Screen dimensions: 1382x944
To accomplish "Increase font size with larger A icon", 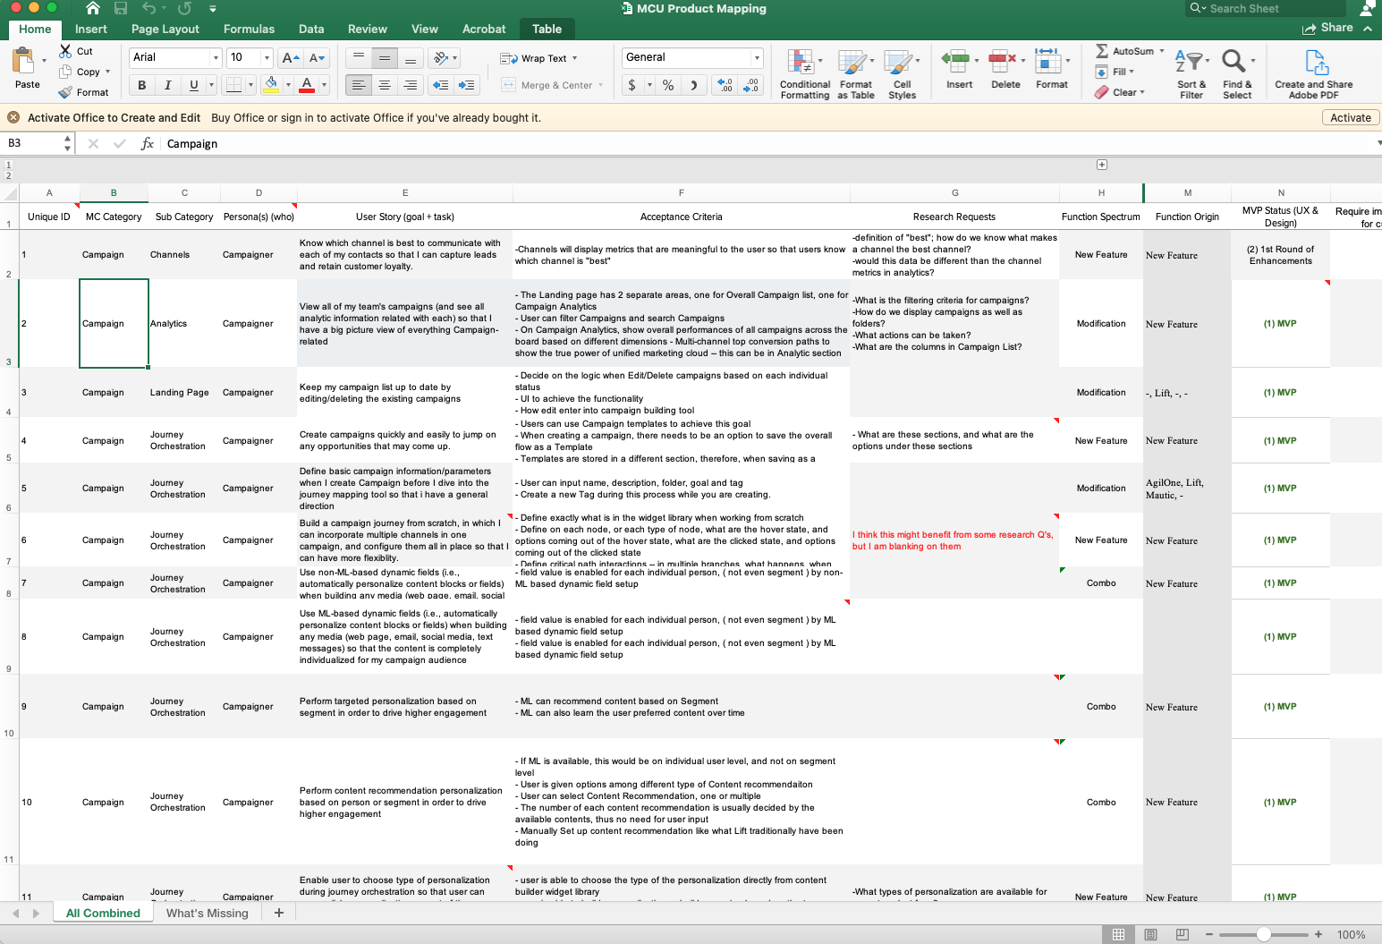I will [291, 58].
